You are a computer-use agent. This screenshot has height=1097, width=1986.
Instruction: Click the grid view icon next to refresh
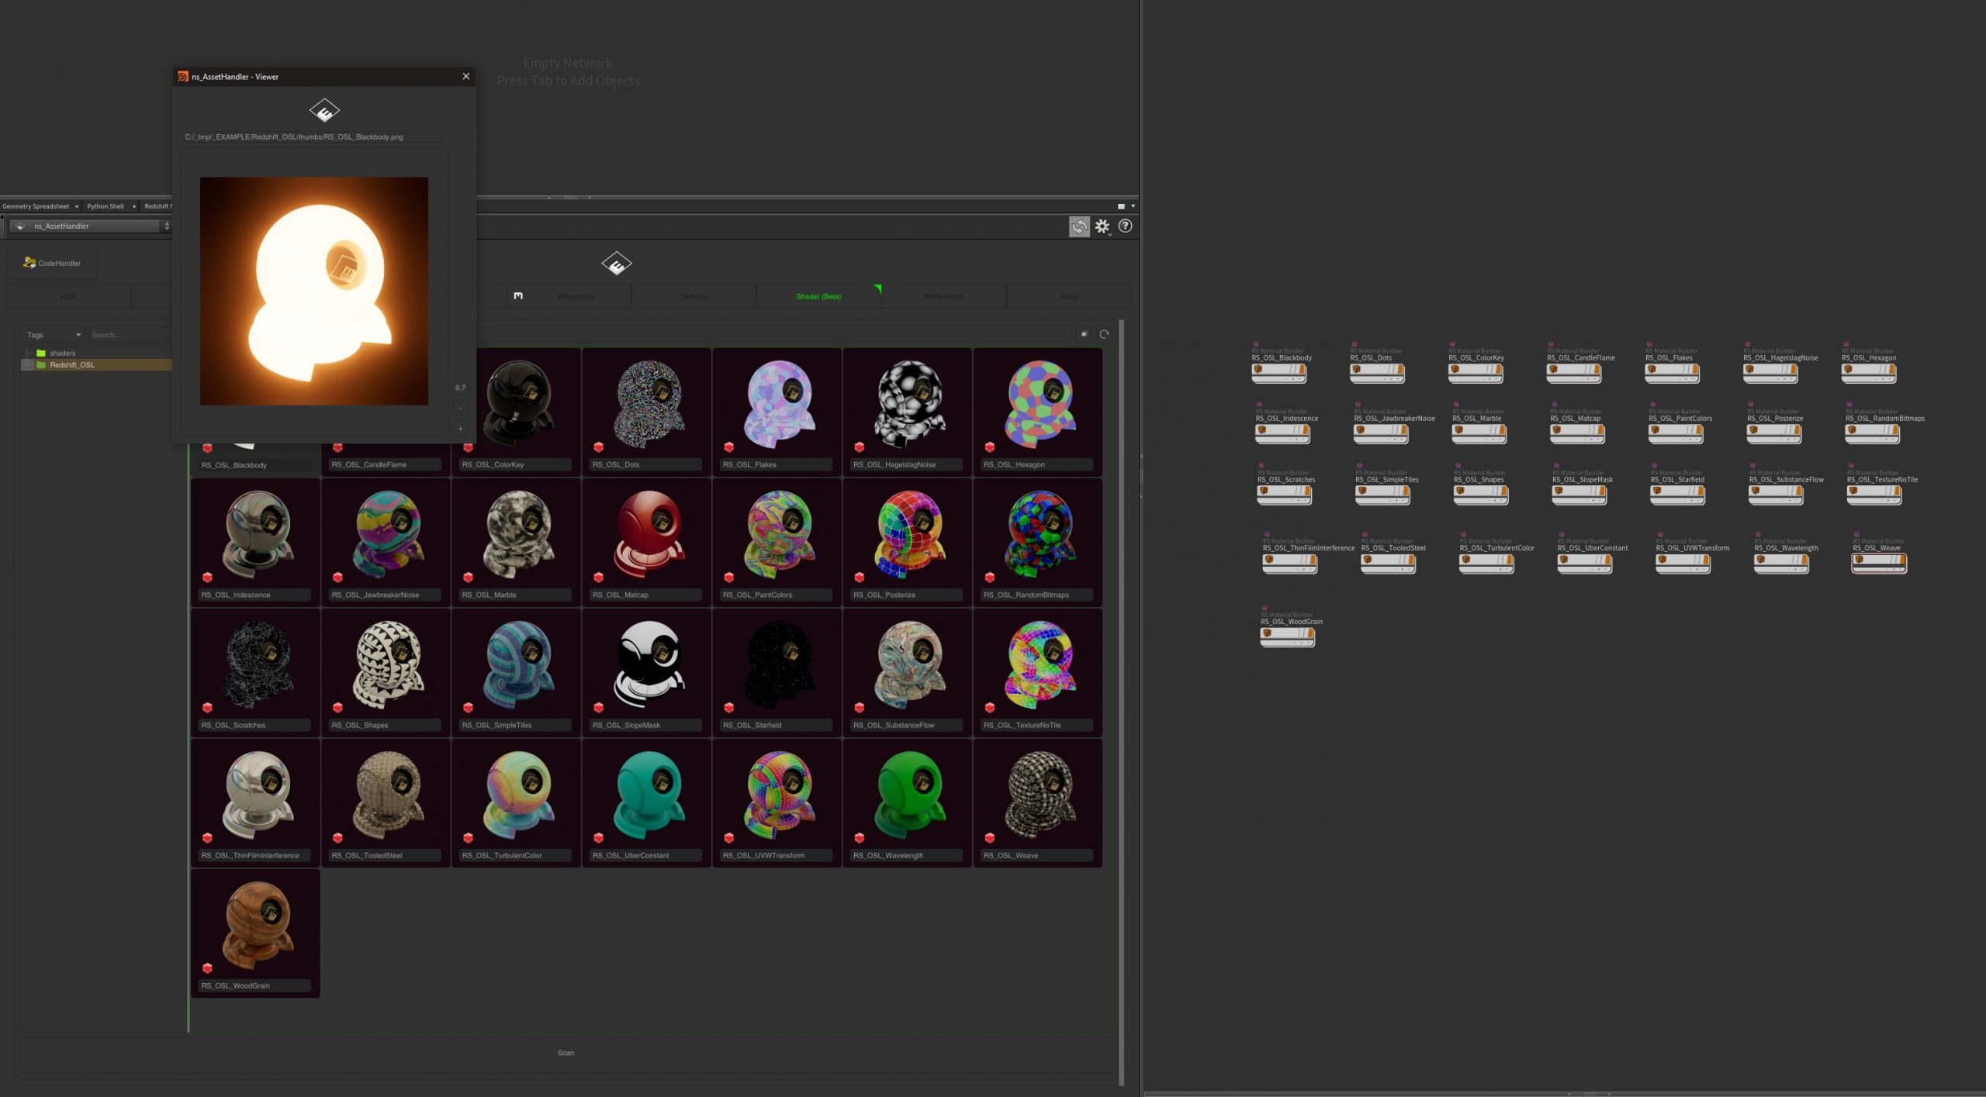(x=1085, y=334)
